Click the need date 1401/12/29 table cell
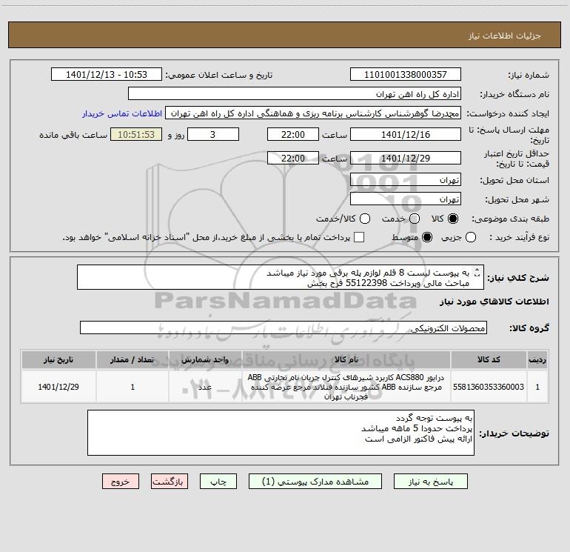This screenshot has height=552, width=570. 58,387
